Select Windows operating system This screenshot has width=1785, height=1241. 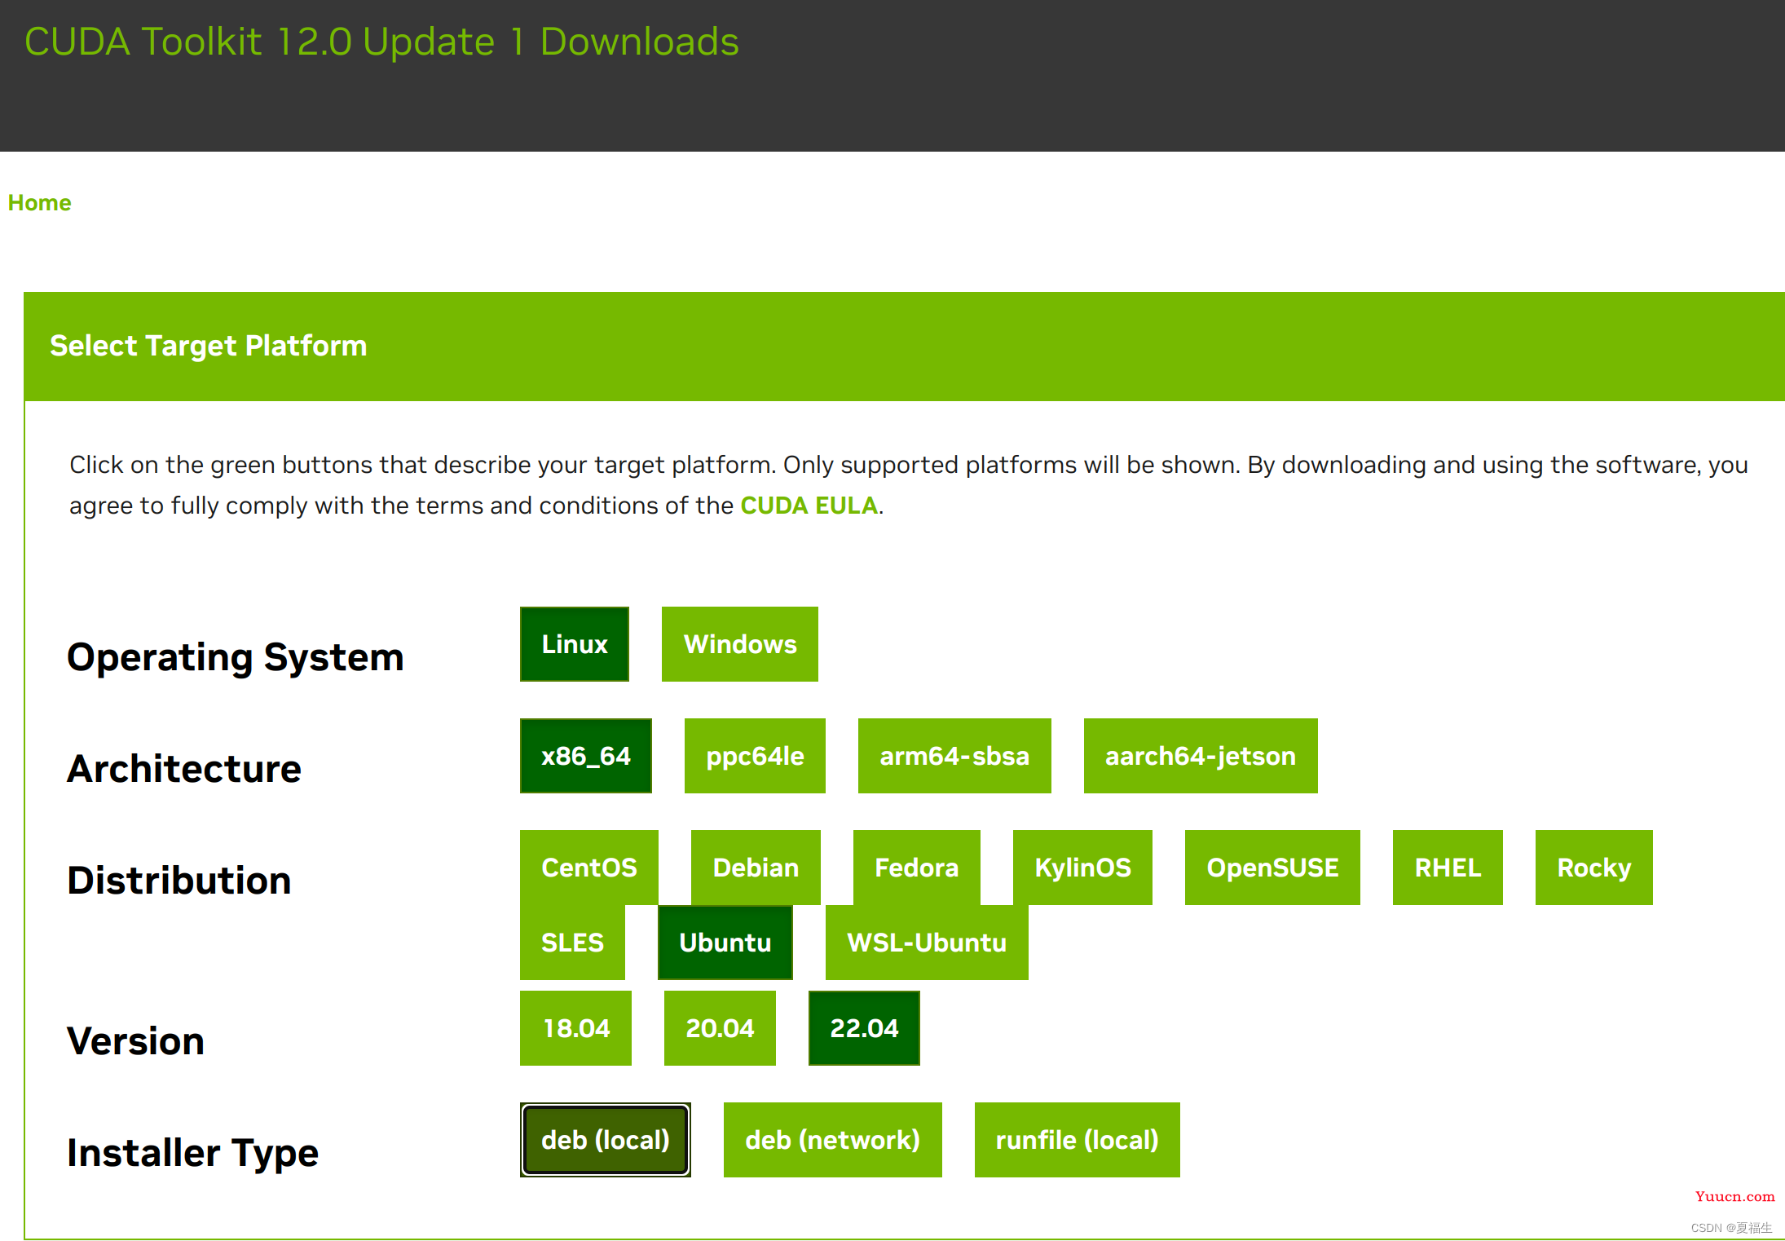click(740, 644)
